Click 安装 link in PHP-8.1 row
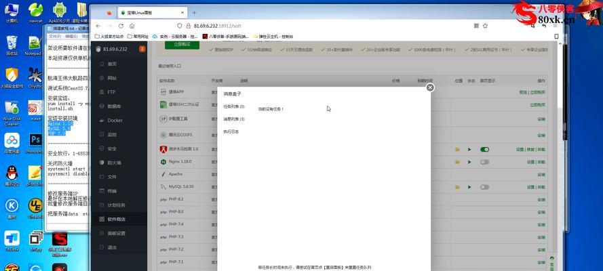 pyautogui.click(x=541, y=200)
